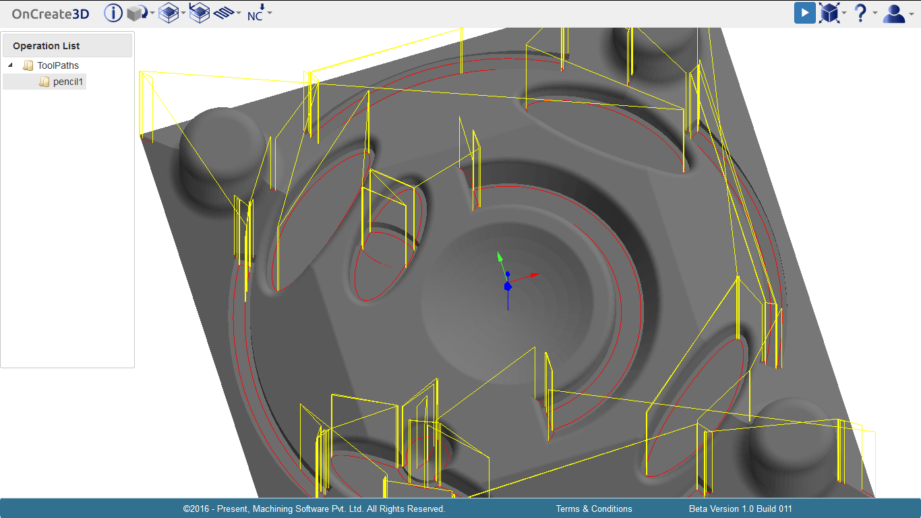Viewport: 921px width, 518px height.
Task: Click the stock box with axis icon
Action: (200, 13)
